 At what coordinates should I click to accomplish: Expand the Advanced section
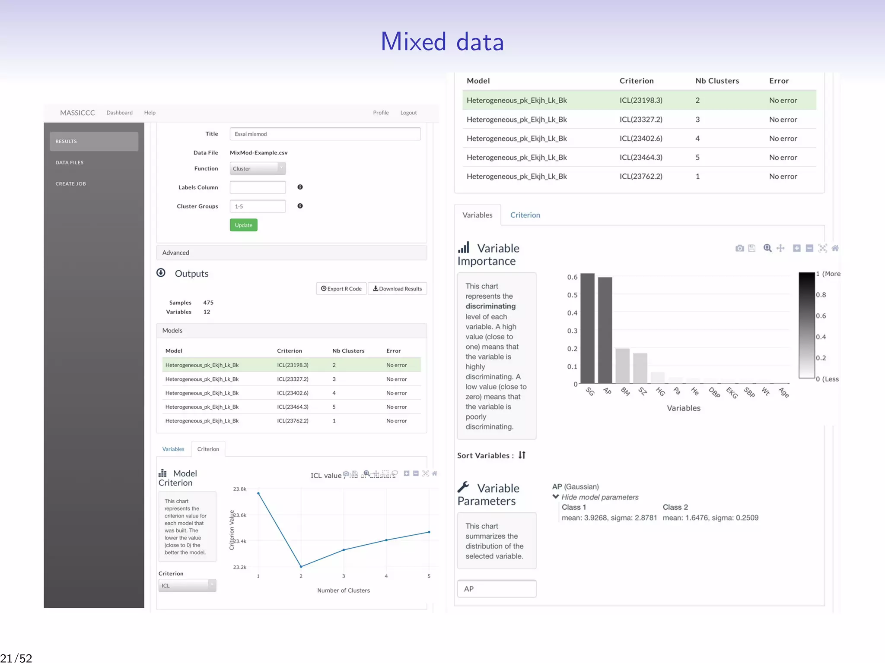point(291,253)
